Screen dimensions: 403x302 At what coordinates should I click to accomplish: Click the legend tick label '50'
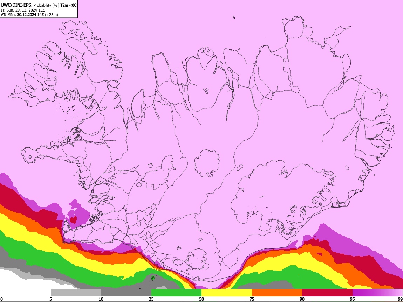pos(201,299)
